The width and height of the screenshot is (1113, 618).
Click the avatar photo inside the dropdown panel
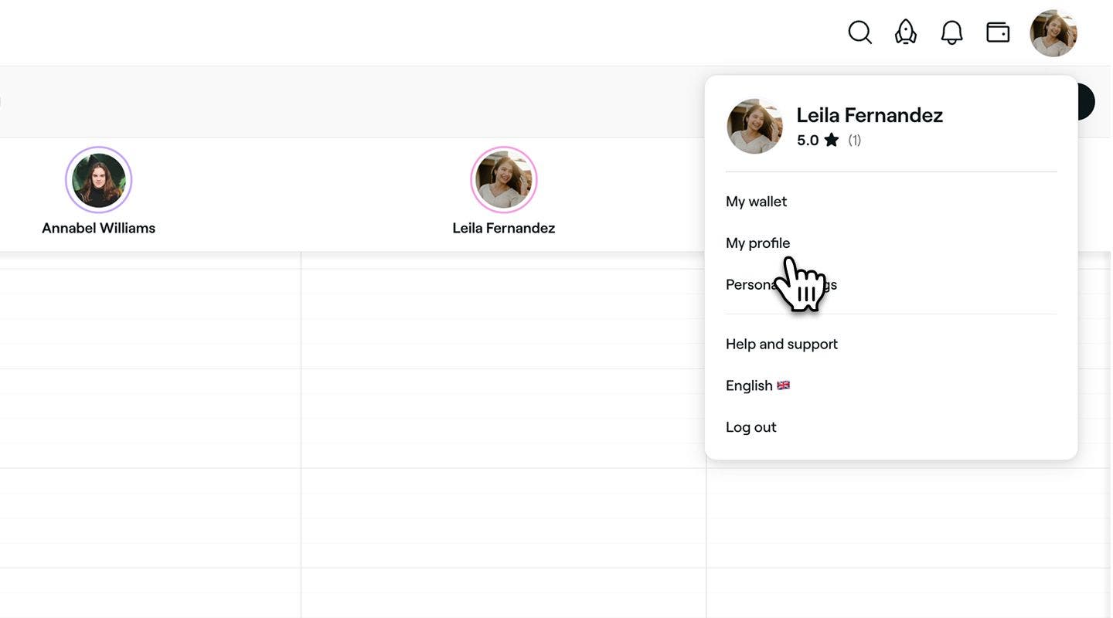tap(755, 126)
